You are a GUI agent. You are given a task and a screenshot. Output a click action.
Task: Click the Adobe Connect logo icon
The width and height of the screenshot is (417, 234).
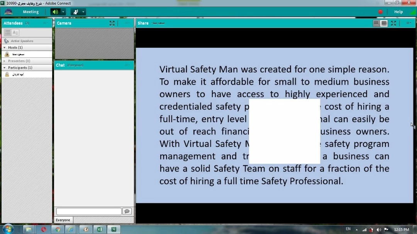point(8,12)
